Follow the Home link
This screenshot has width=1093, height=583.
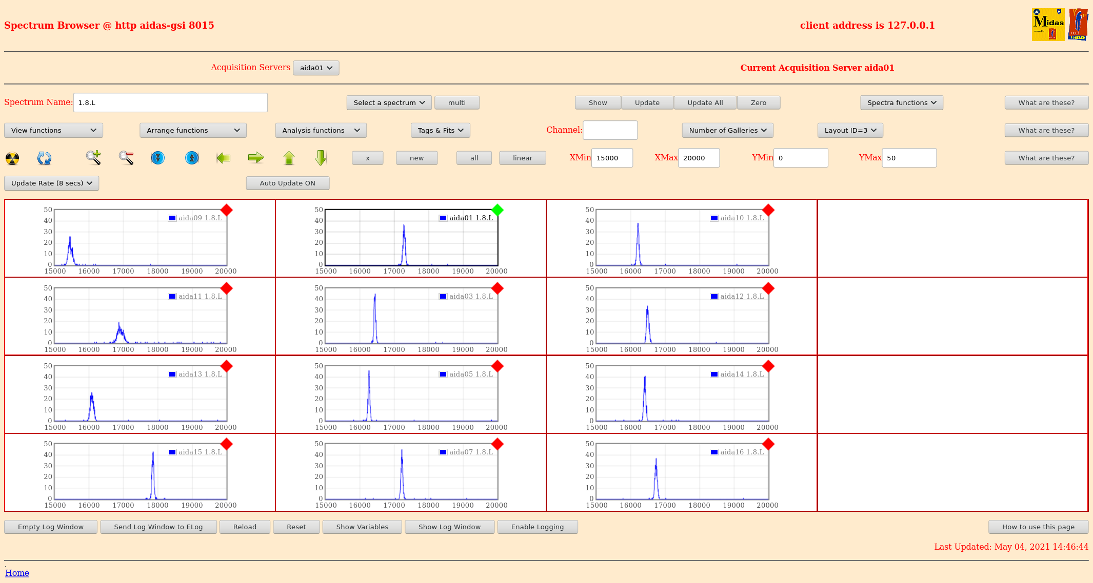click(17, 573)
